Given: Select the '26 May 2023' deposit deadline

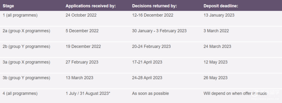Looking at the screenshot, I should 215,78.
